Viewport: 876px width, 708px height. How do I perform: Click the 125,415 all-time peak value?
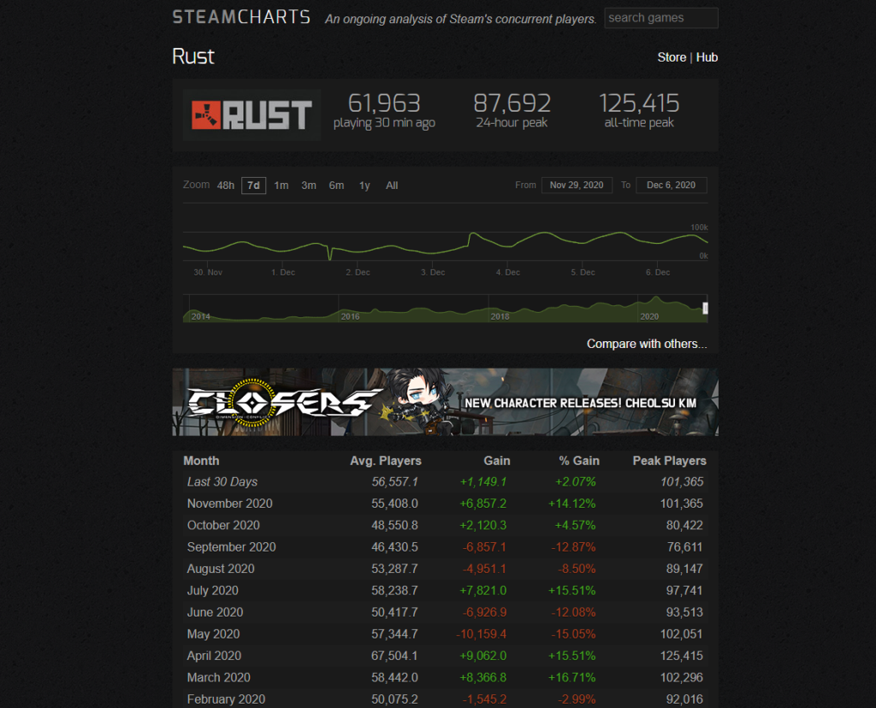pyautogui.click(x=639, y=103)
